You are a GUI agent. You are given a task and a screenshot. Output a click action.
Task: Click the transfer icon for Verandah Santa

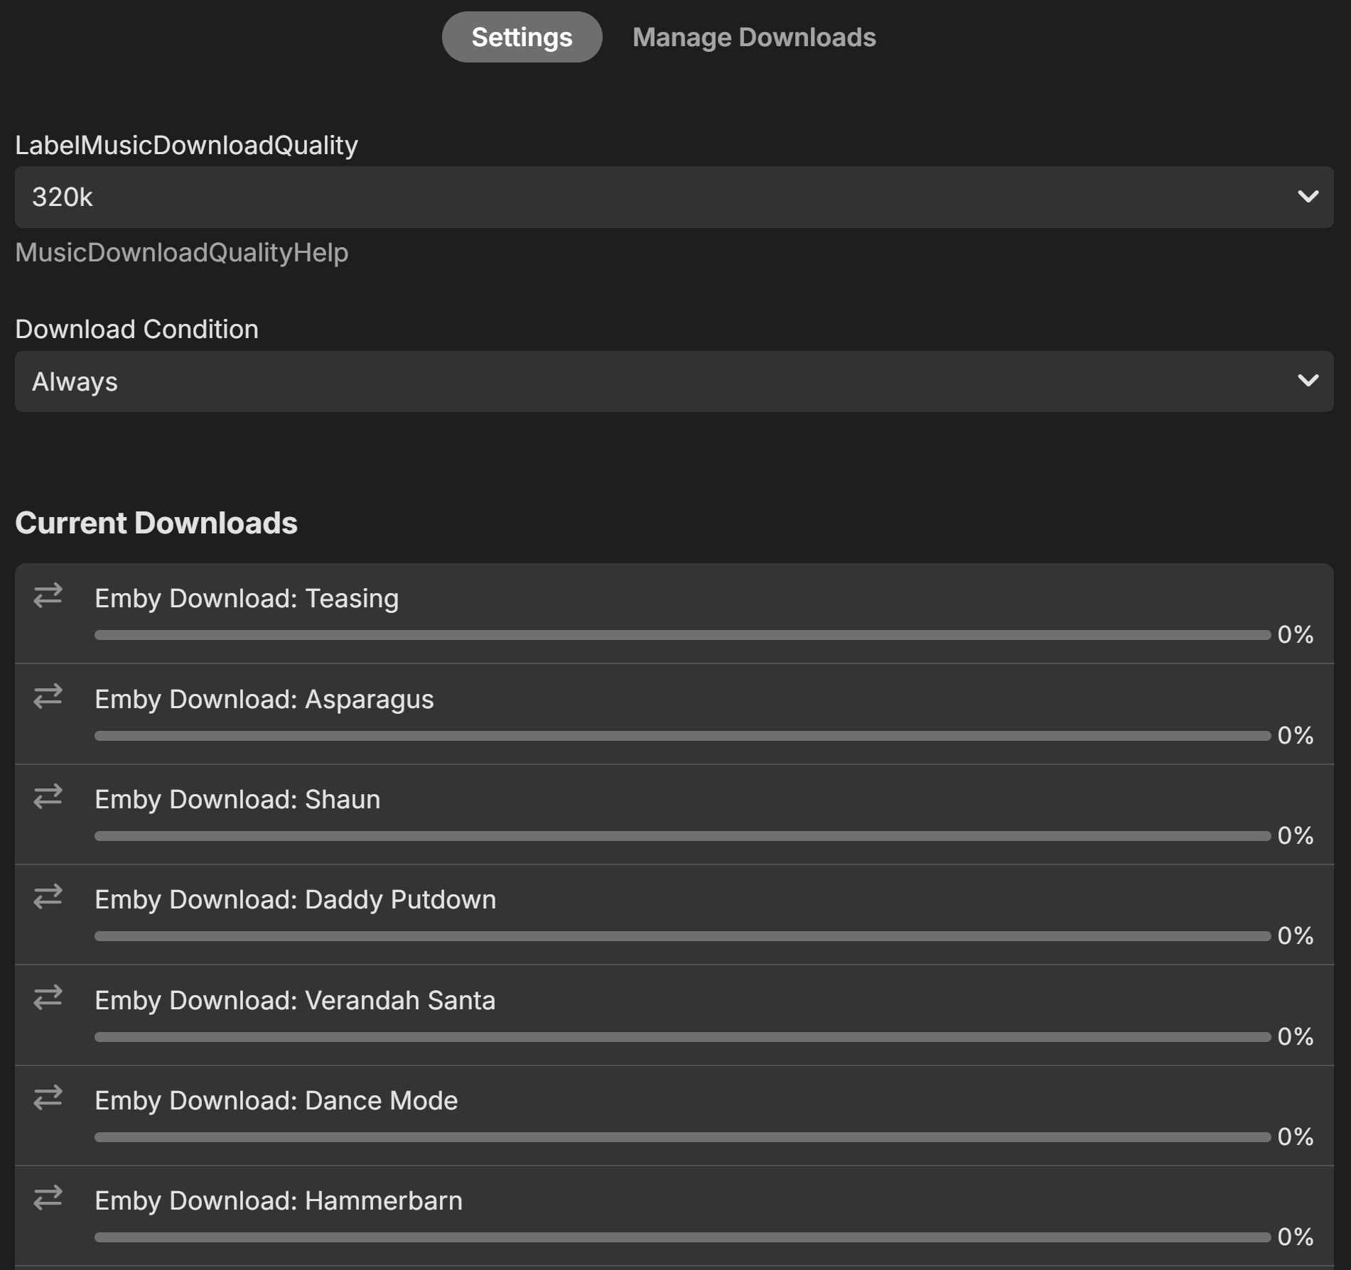48,997
